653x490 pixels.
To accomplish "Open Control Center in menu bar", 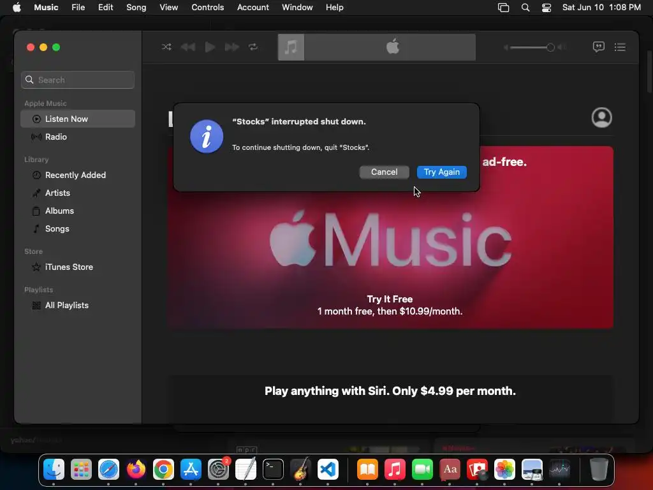I will (x=547, y=8).
